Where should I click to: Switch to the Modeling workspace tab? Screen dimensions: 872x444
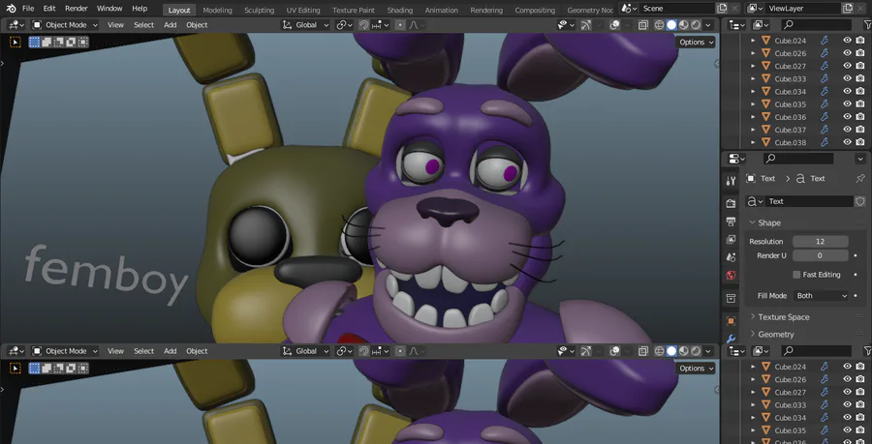tap(217, 10)
